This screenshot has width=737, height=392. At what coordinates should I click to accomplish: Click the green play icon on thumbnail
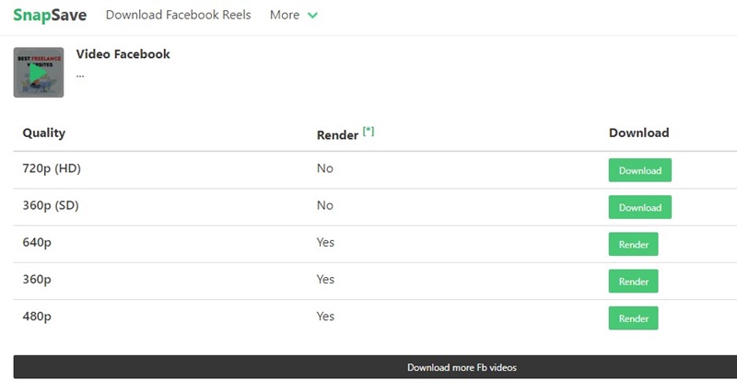pyautogui.click(x=38, y=73)
